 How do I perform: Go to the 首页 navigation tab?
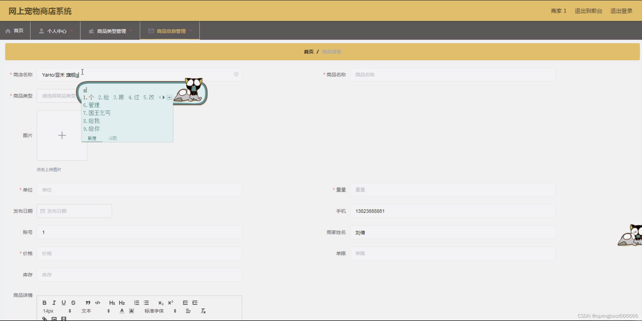click(15, 31)
